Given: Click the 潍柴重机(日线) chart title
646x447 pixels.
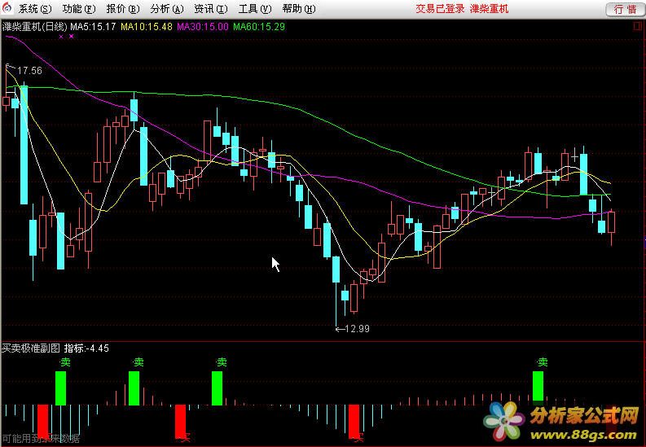Looking at the screenshot, I should point(34,27).
